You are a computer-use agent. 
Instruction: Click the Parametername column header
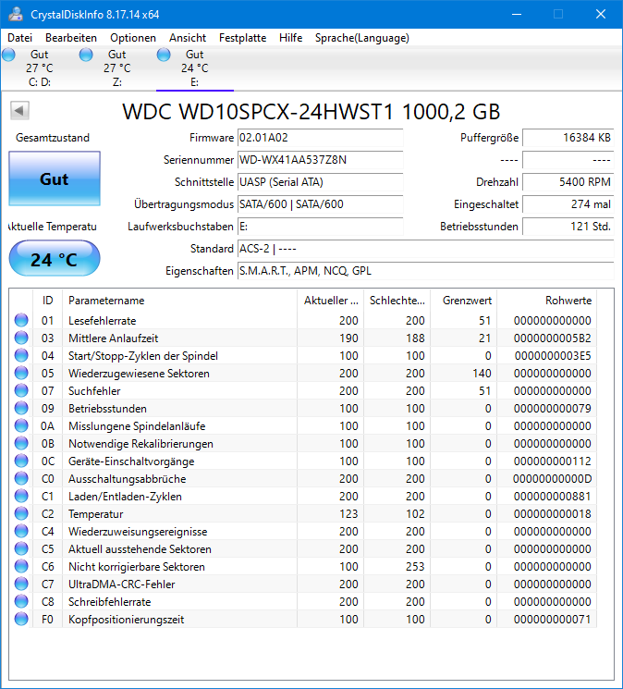click(x=179, y=301)
